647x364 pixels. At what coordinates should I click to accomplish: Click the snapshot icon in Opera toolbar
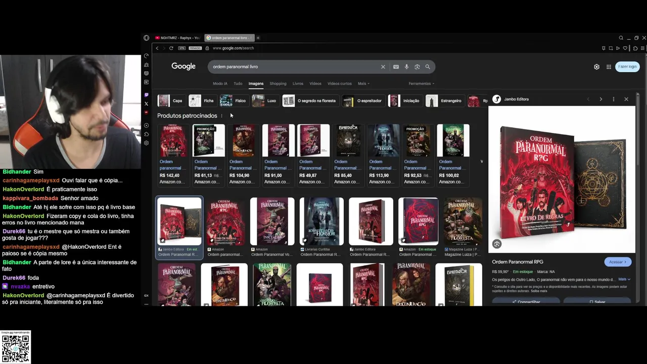click(x=611, y=48)
